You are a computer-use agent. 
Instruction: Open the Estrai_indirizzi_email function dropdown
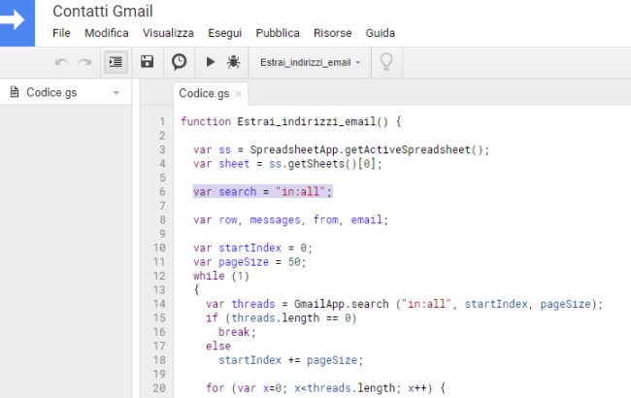click(x=310, y=62)
